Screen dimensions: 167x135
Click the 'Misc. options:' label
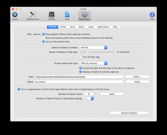coord(34,34)
